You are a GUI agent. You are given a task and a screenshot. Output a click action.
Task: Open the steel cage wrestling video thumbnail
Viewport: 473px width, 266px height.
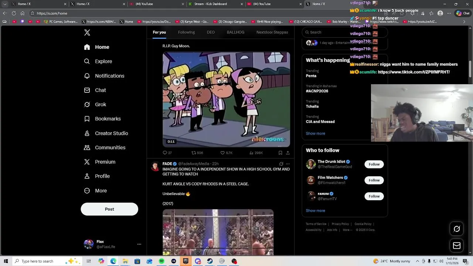pyautogui.click(x=218, y=232)
